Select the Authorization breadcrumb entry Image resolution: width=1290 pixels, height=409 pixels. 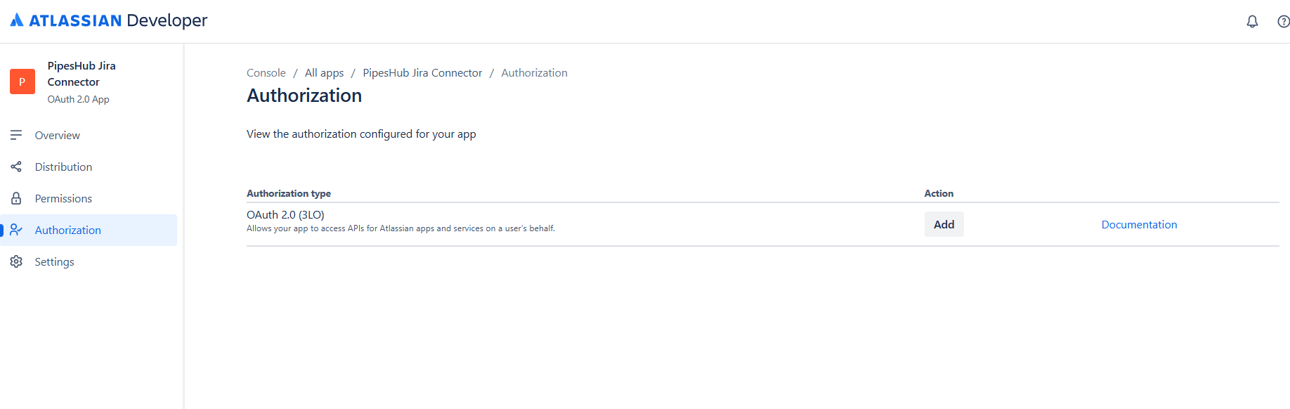[x=534, y=72]
